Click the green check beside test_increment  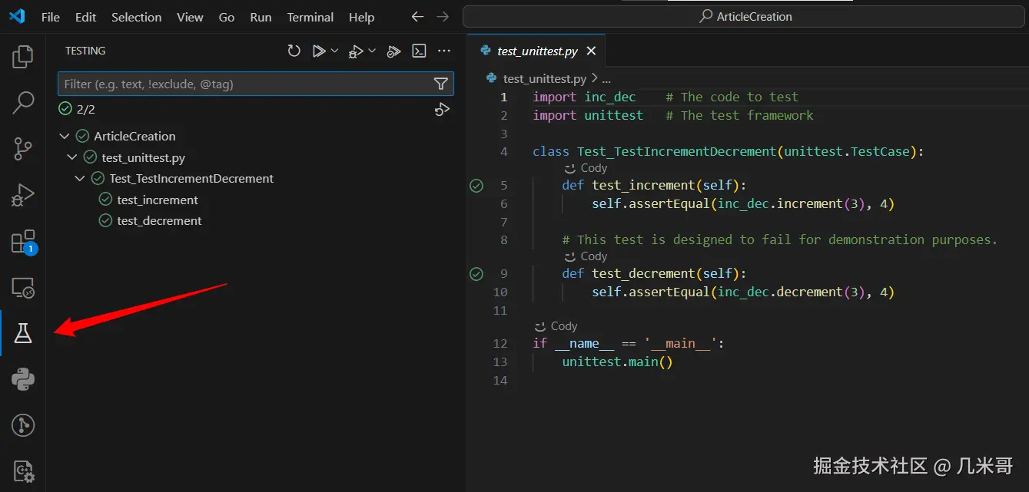pyautogui.click(x=105, y=199)
